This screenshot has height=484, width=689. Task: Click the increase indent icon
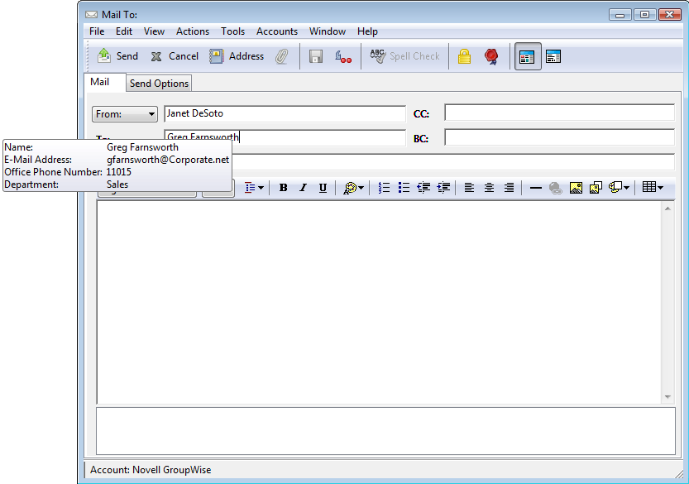tap(443, 188)
